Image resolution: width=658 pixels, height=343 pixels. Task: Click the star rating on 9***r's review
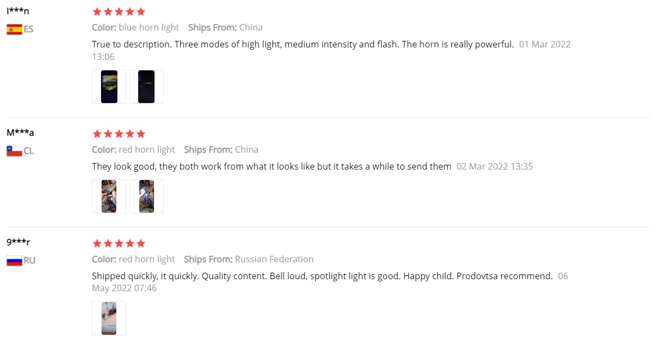[118, 243]
